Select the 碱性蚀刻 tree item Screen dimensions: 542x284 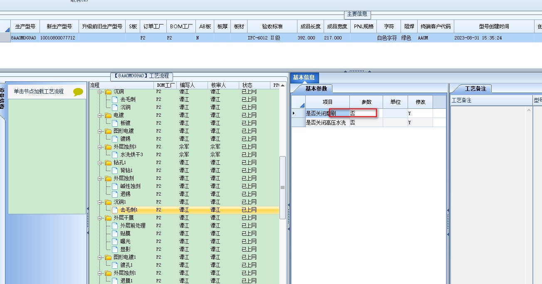(x=130, y=186)
